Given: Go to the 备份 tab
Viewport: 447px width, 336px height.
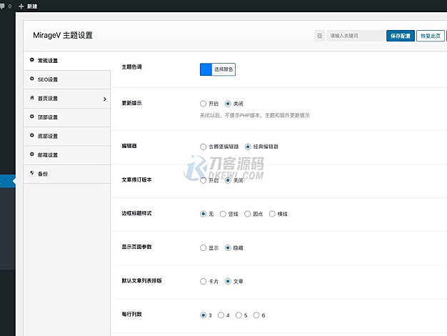Looking at the screenshot, I should (67, 174).
